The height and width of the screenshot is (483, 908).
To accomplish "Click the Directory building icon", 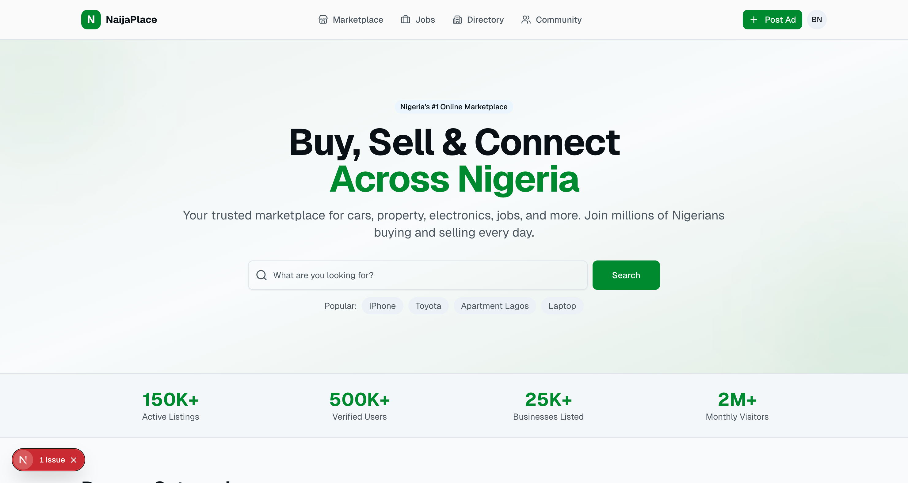I will point(457,20).
